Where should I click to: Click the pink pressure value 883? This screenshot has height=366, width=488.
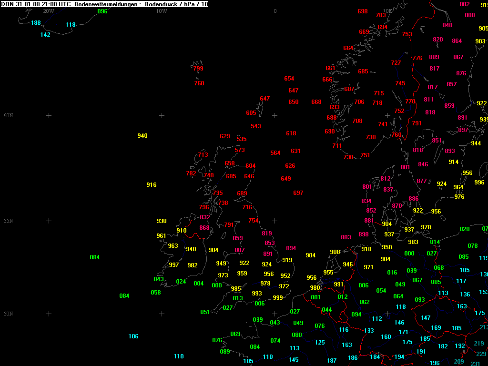pos(346,237)
